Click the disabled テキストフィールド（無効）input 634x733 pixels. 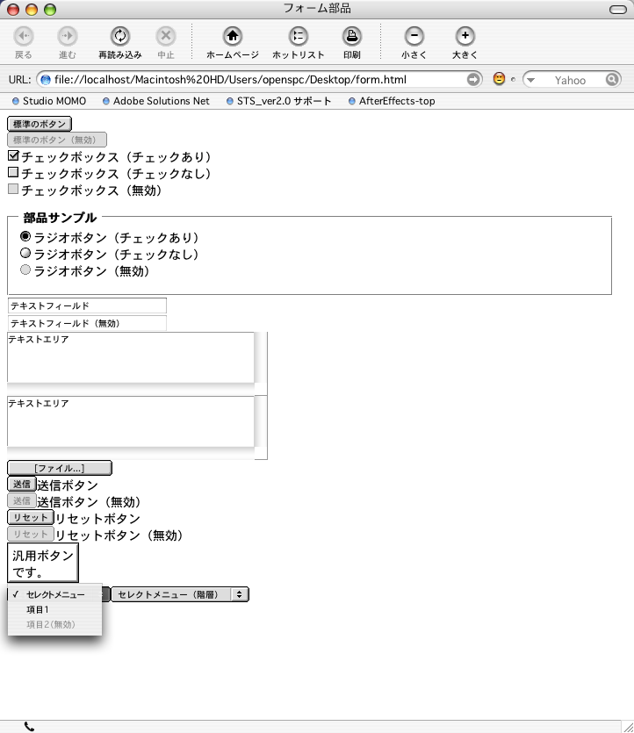(87, 323)
